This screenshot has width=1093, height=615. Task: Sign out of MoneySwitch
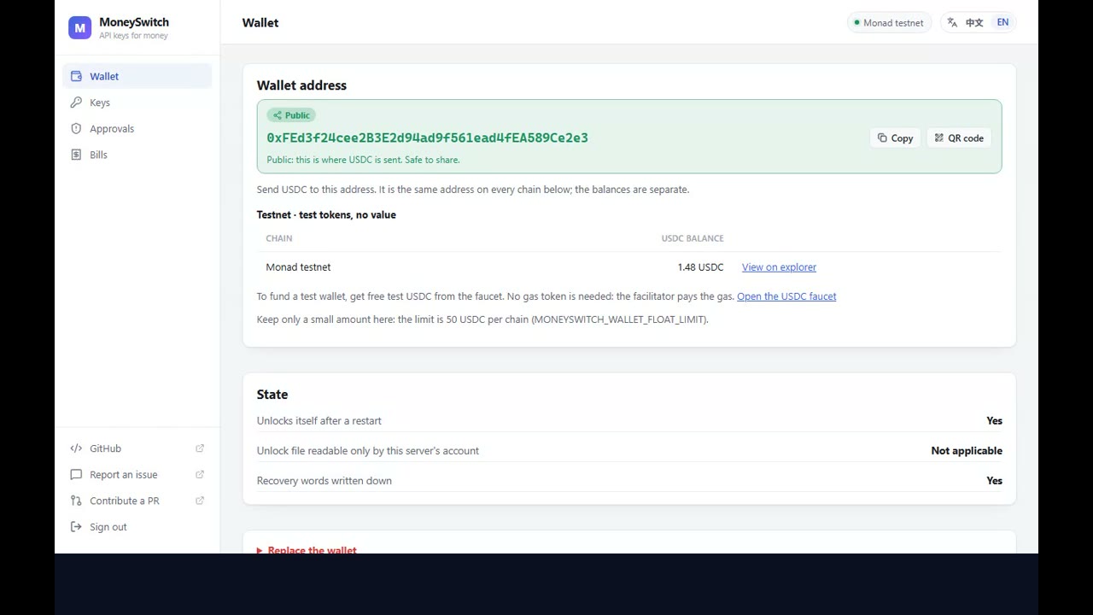pyautogui.click(x=137, y=527)
